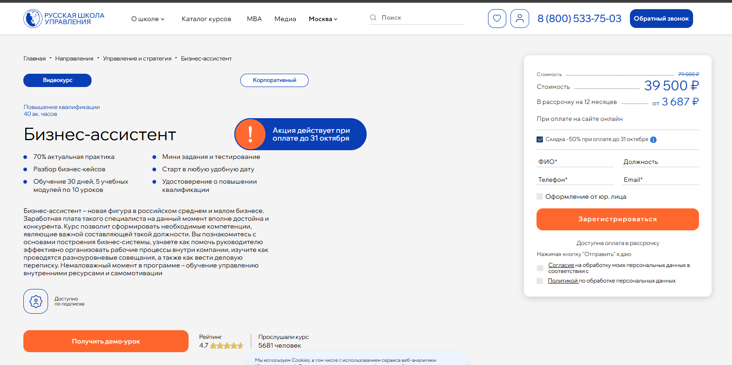Click the orange exclamation promo icon
This screenshot has width=732, height=365.
point(250,134)
